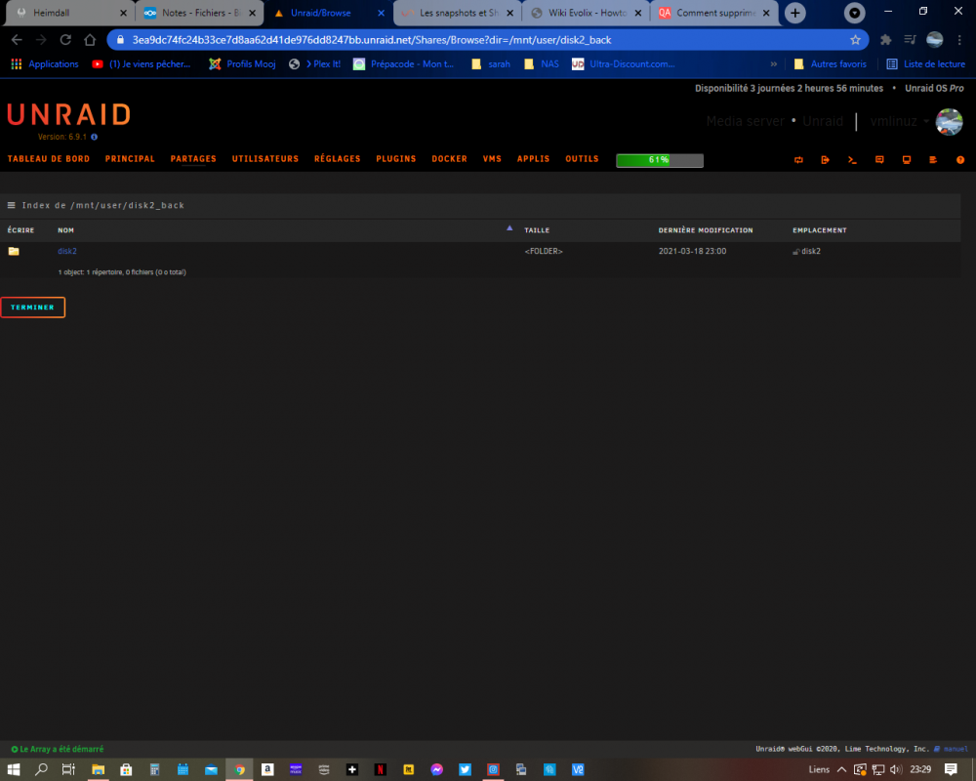Screen dimensions: 976x781
Task: Open the Tableau de bord menu
Action: point(49,159)
